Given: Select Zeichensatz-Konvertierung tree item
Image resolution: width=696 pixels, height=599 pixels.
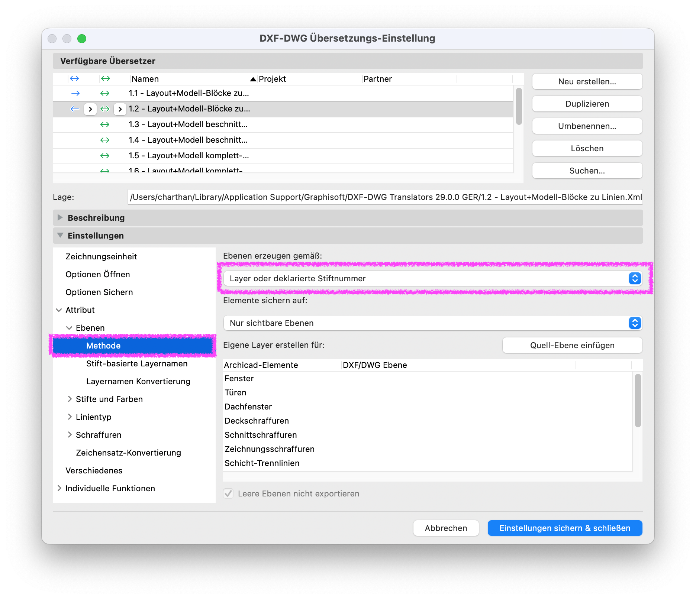Looking at the screenshot, I should [x=128, y=453].
